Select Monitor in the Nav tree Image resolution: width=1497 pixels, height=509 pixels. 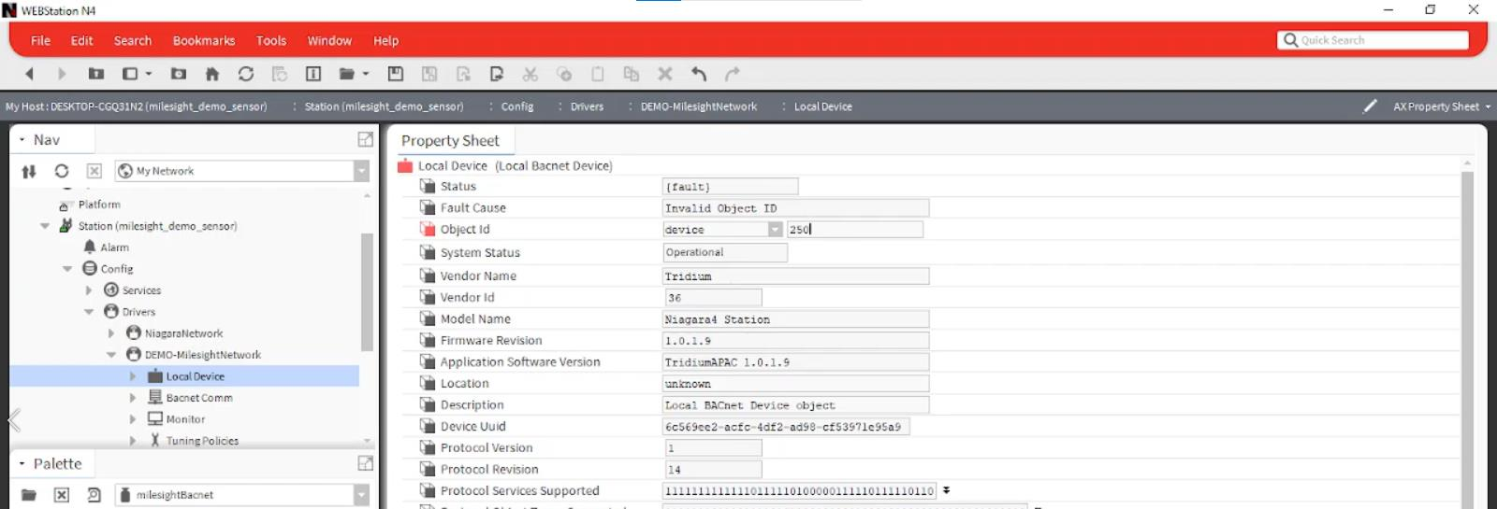(x=185, y=419)
